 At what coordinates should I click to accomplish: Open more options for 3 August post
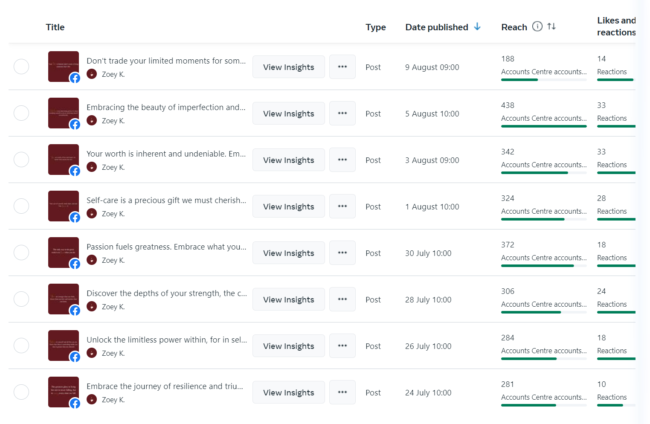point(342,160)
